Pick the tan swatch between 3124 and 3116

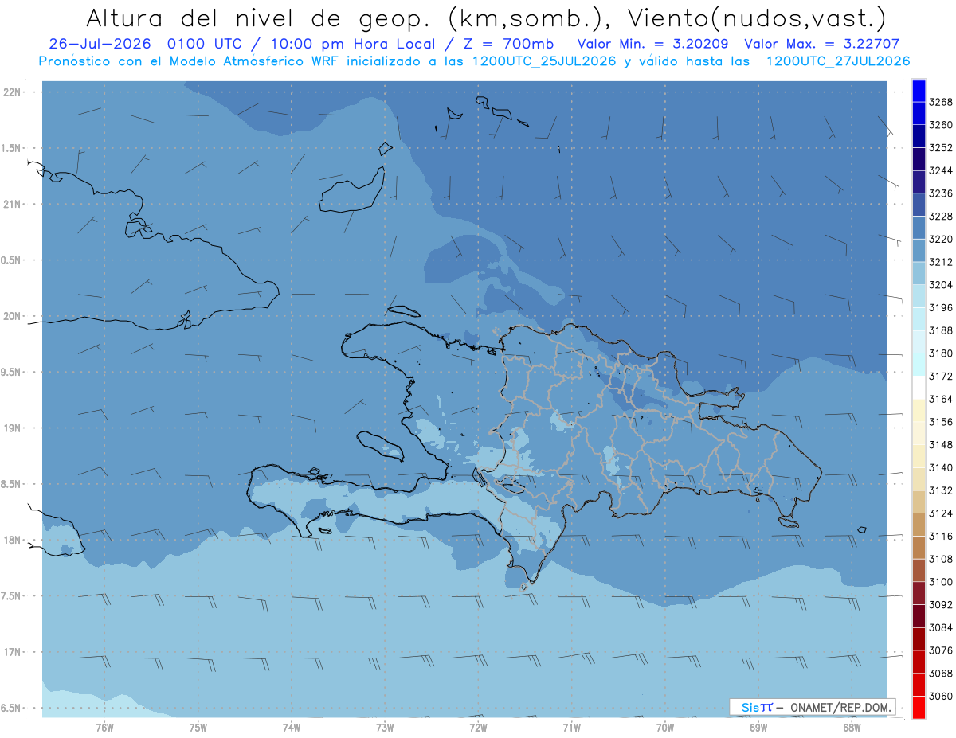click(919, 525)
